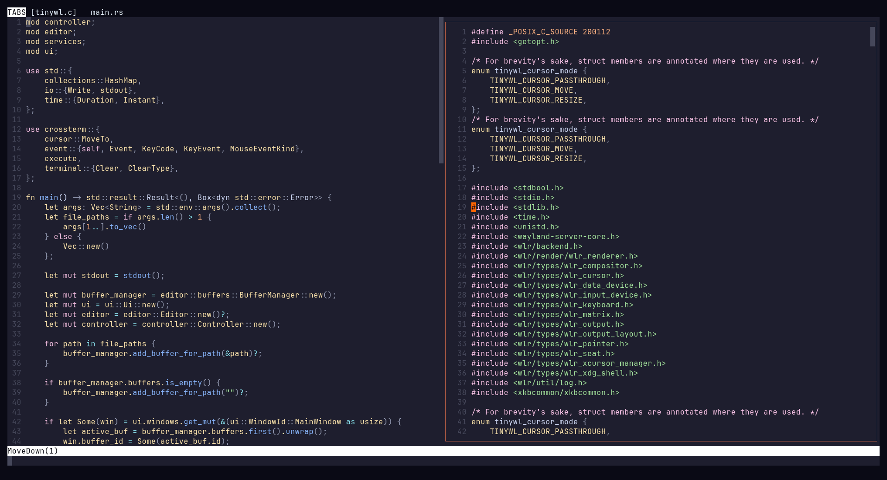Click 'let mut stdout = stdout();' line
Screen dimensions: 887x480
click(x=104, y=275)
